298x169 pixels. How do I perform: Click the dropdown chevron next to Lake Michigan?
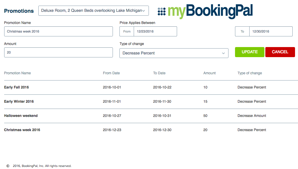(144, 11)
